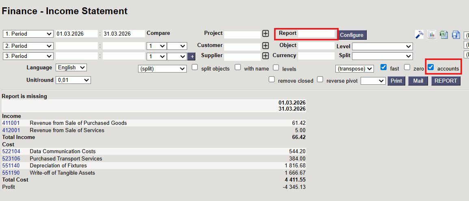The width and height of the screenshot is (469, 201).
Task: Open the (transpose) dropdown menu
Action: [x=354, y=69]
